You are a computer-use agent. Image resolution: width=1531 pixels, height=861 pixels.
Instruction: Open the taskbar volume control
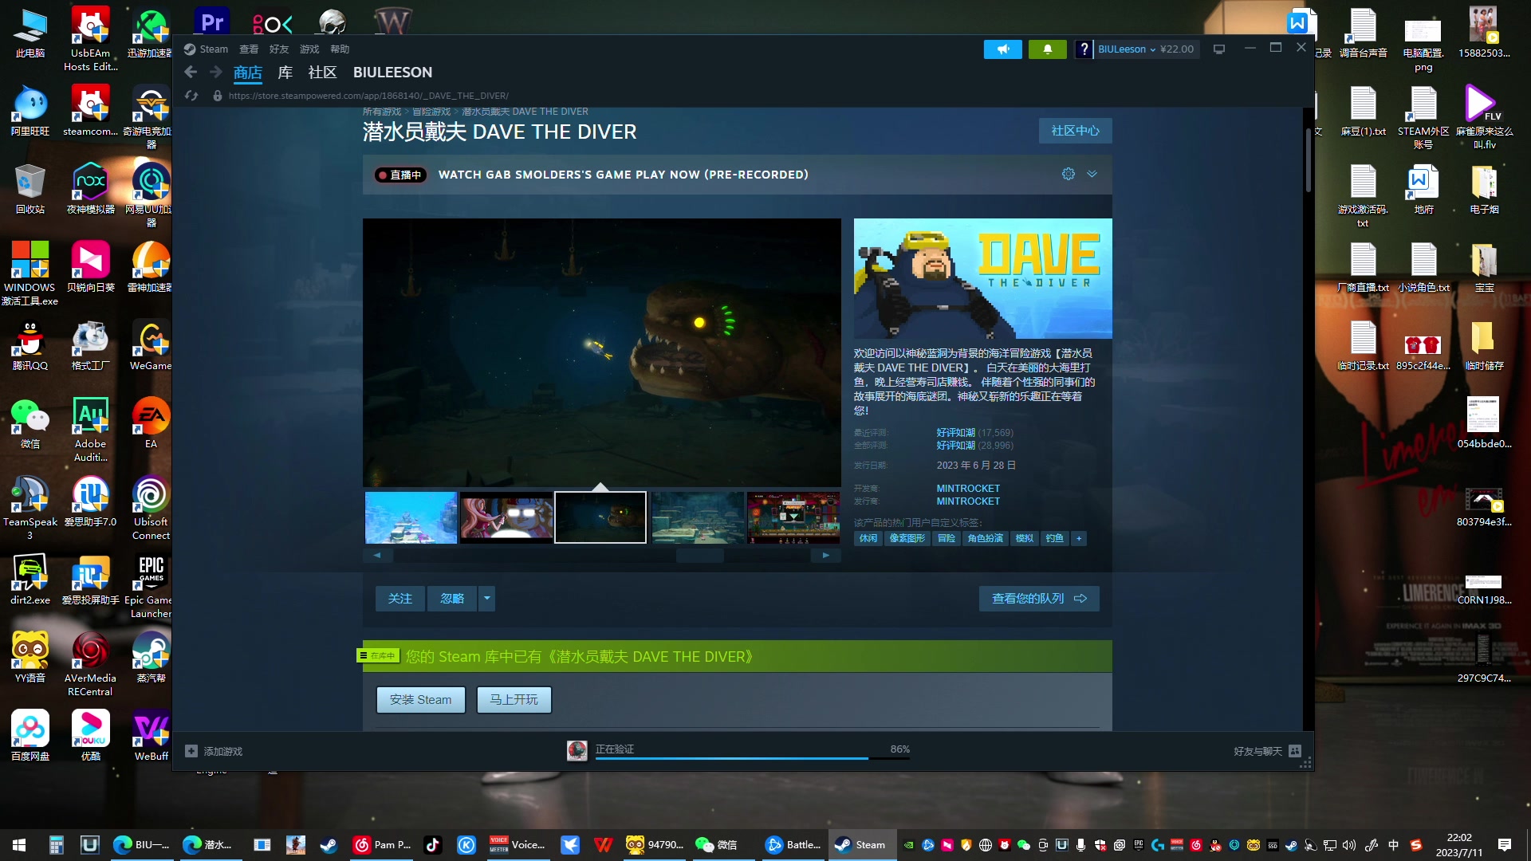(x=1349, y=845)
